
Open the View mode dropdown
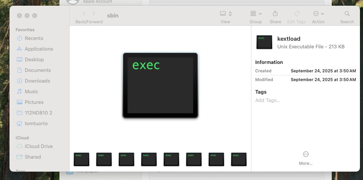(x=226, y=14)
